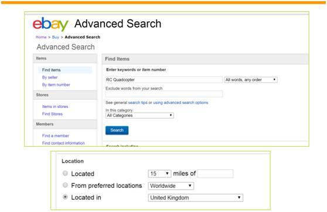Open the Find Stores link

click(52, 114)
